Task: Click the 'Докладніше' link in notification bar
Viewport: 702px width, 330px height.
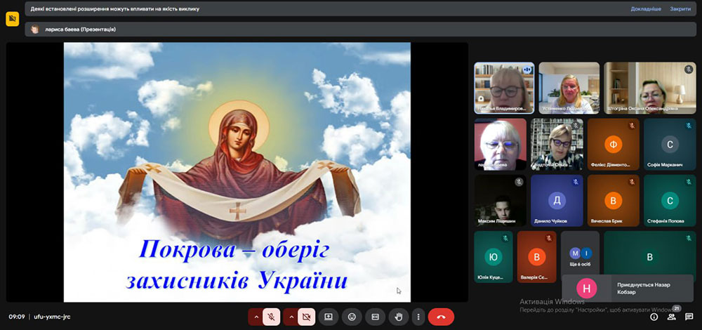Action: click(x=646, y=9)
